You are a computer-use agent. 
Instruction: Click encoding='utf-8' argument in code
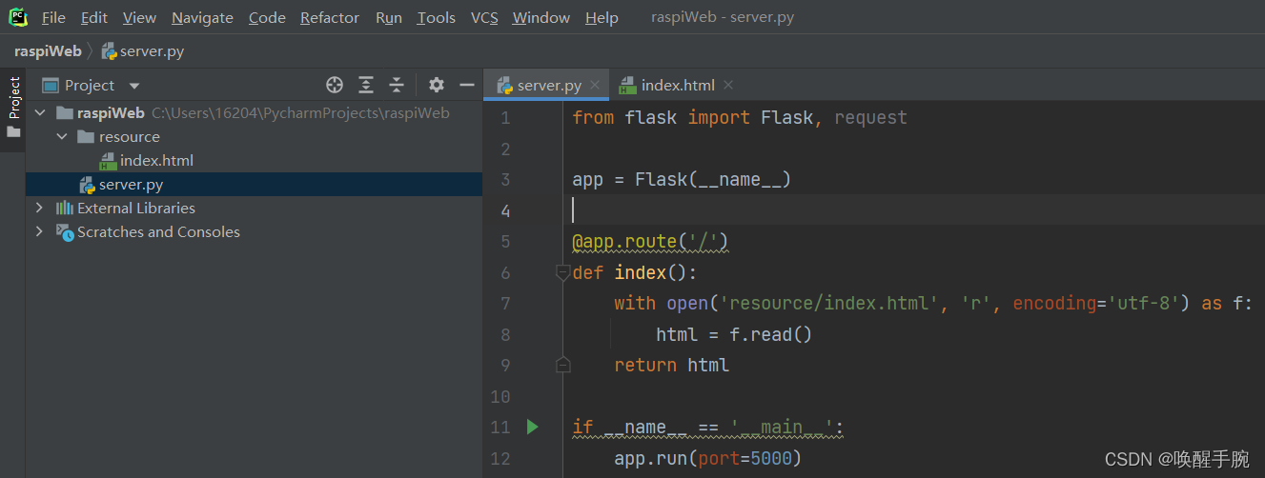pos(1100,304)
